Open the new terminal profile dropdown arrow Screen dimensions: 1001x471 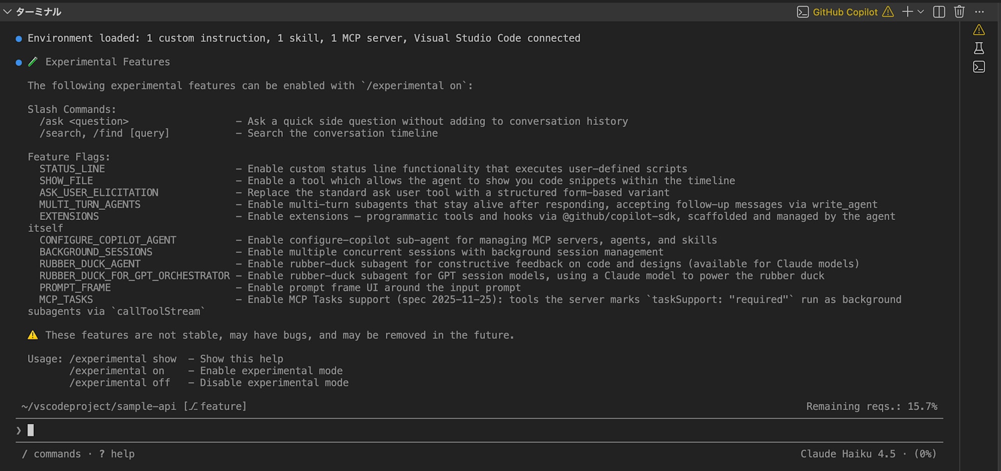coord(920,11)
